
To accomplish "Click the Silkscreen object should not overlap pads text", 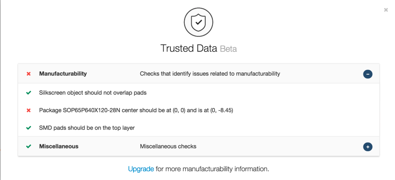I will 93,93.
